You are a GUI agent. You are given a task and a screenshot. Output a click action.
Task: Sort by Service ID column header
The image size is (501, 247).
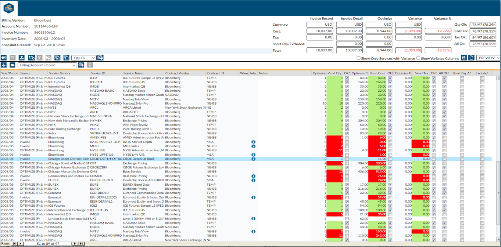click(x=105, y=73)
